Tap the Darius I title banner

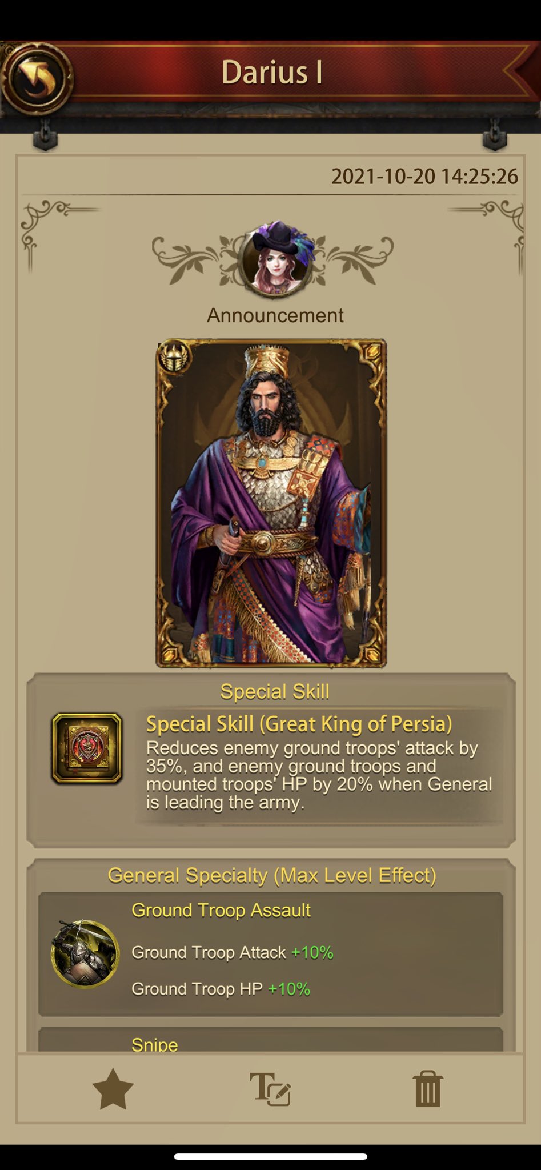point(272,73)
